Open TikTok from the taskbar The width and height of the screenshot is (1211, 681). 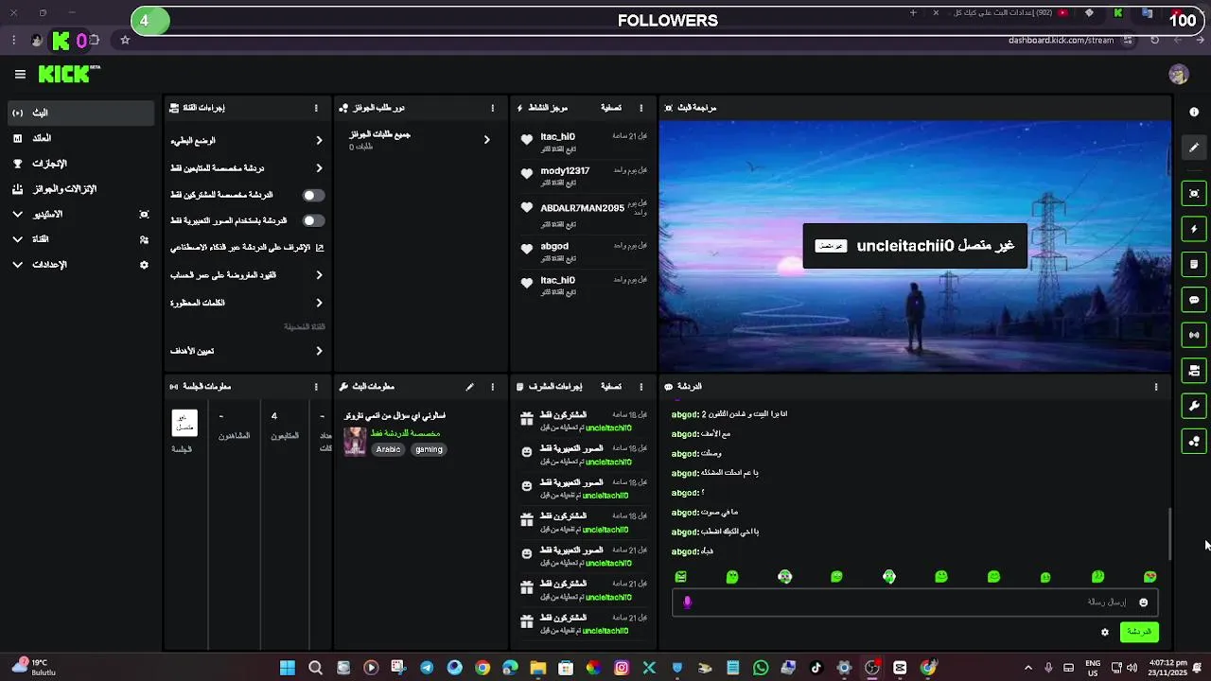pyautogui.click(x=816, y=668)
